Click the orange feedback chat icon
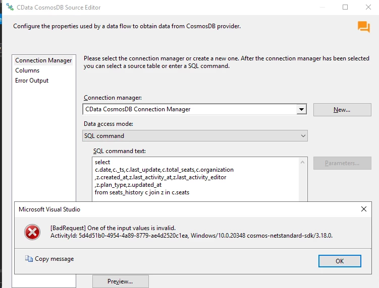379x288 pixels. (x=364, y=27)
